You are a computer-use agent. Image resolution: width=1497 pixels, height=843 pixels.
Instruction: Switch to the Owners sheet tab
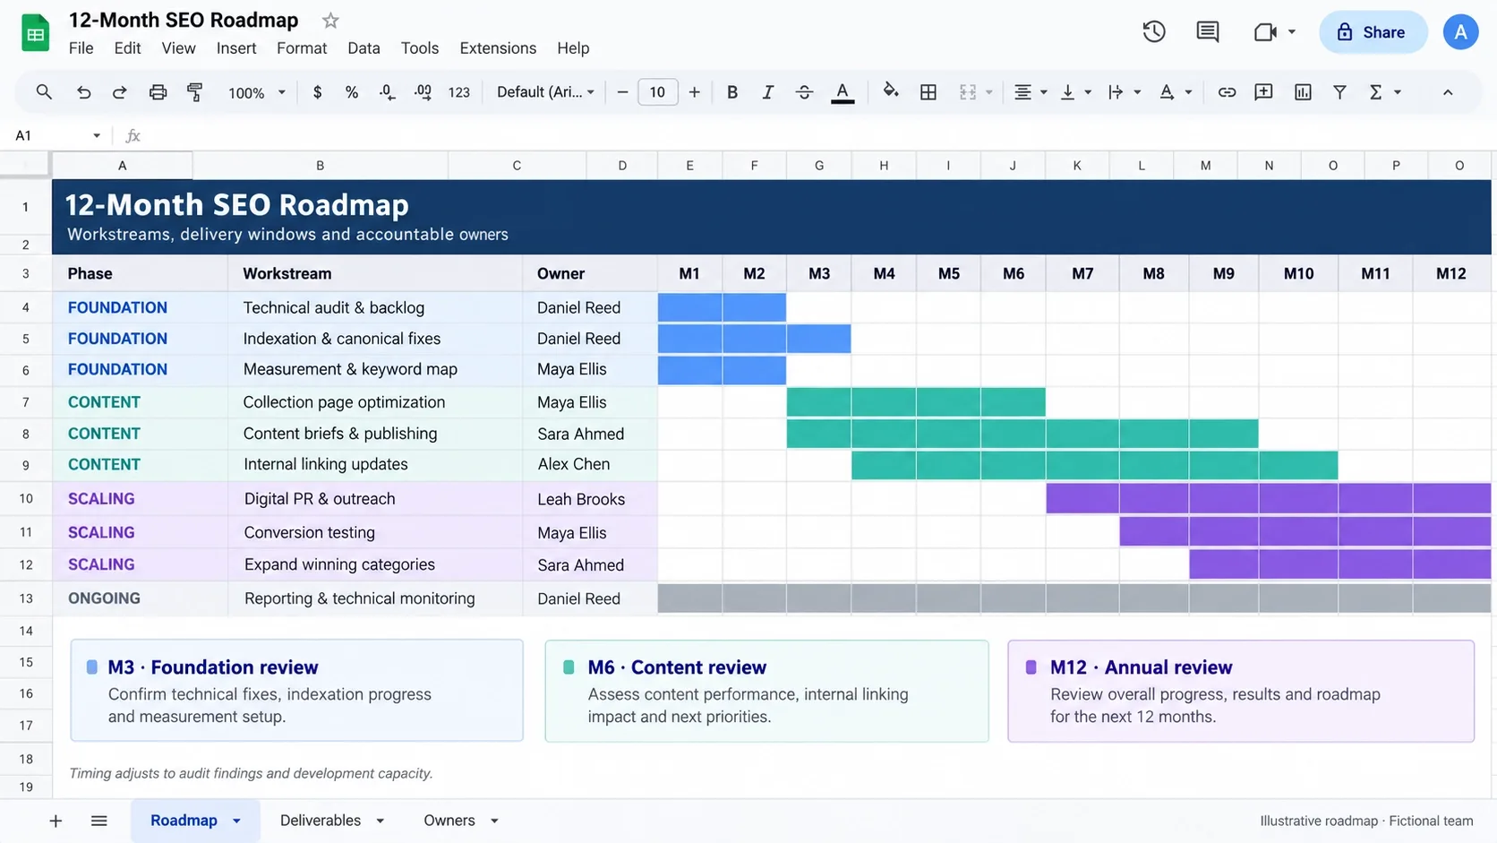click(449, 821)
